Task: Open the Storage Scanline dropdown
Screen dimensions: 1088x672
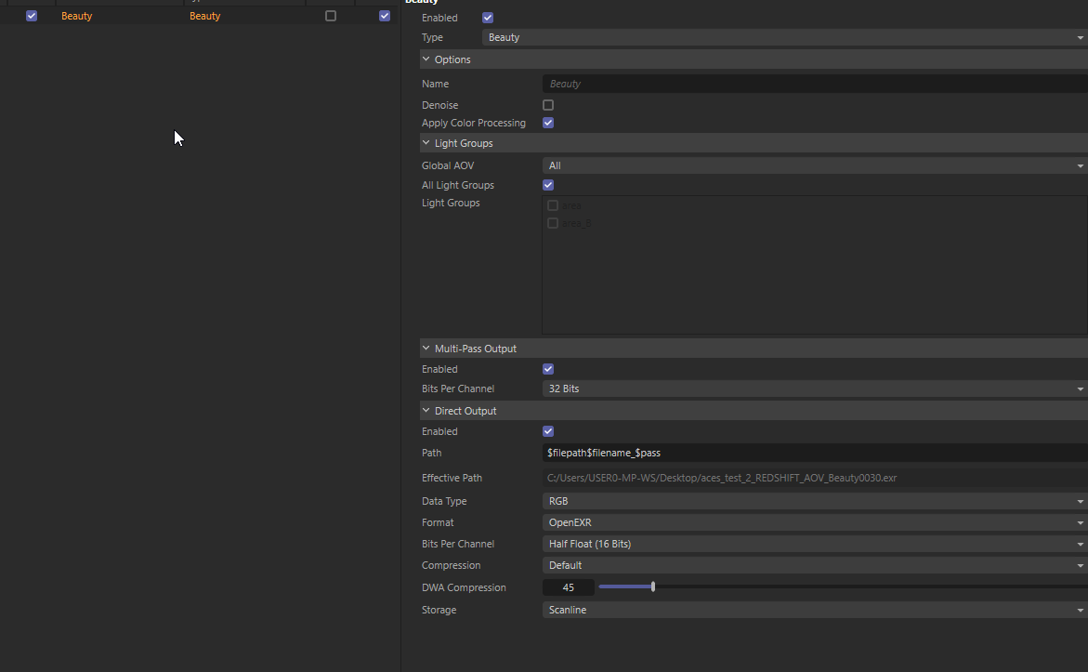Action: [815, 610]
